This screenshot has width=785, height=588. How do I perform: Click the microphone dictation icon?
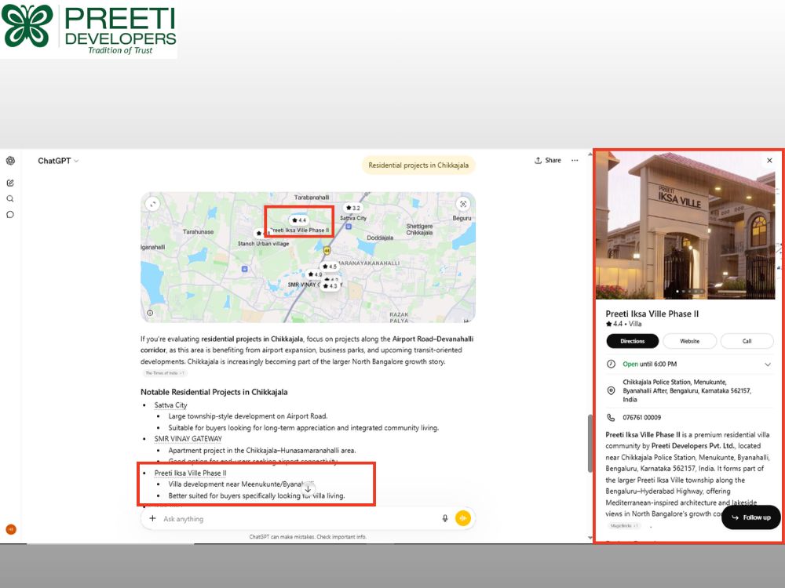tap(444, 518)
